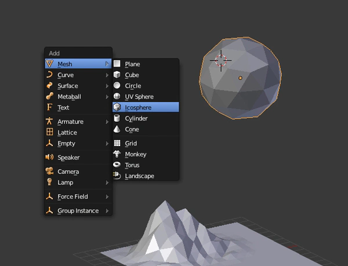The width and height of the screenshot is (348, 266).
Task: Click the Armature figure icon
Action: pos(50,122)
